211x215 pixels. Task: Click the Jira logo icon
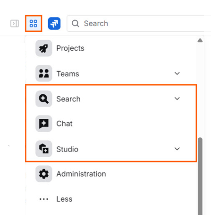[x=54, y=24]
